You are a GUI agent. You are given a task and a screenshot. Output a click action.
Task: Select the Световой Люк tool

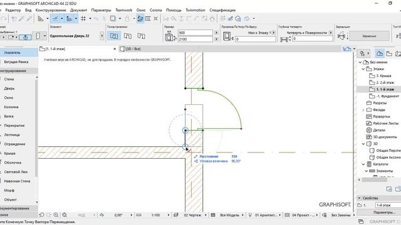click(x=16, y=172)
